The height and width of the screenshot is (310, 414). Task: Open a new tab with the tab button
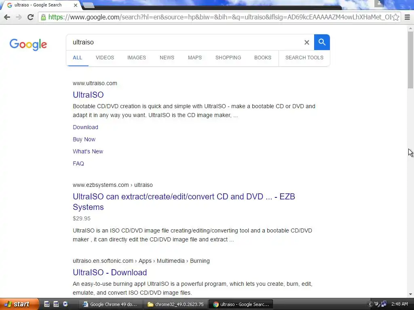[88, 5]
